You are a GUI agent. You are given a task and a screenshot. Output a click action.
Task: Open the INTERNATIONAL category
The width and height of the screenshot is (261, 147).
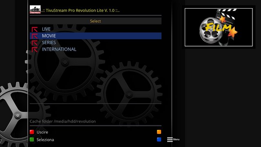[95, 49]
